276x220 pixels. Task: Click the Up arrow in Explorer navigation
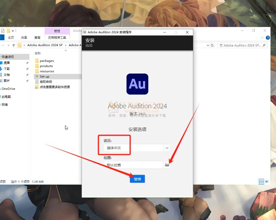coord(14,45)
